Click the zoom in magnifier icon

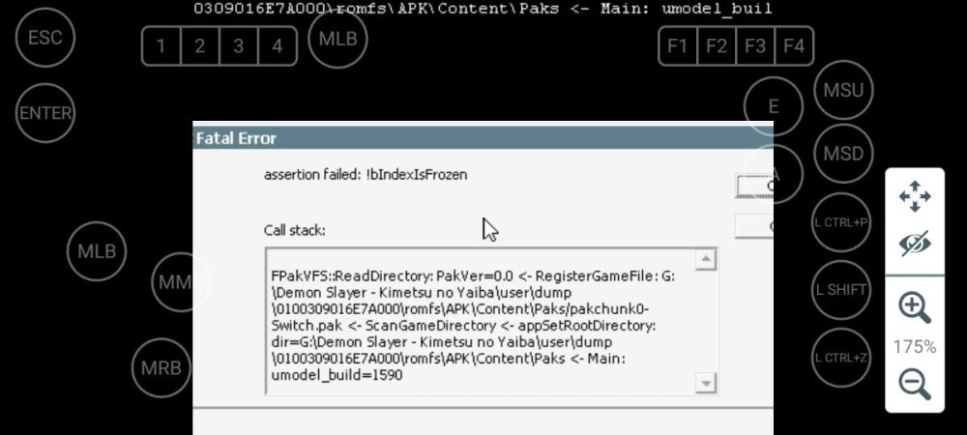point(914,308)
